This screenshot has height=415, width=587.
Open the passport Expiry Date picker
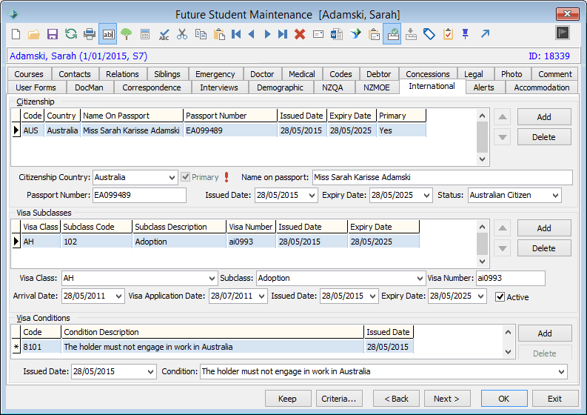(426, 195)
